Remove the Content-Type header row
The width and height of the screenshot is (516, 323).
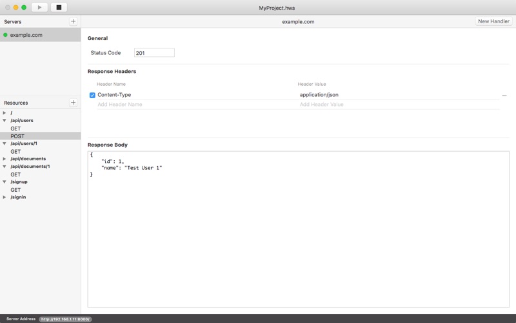coord(504,95)
